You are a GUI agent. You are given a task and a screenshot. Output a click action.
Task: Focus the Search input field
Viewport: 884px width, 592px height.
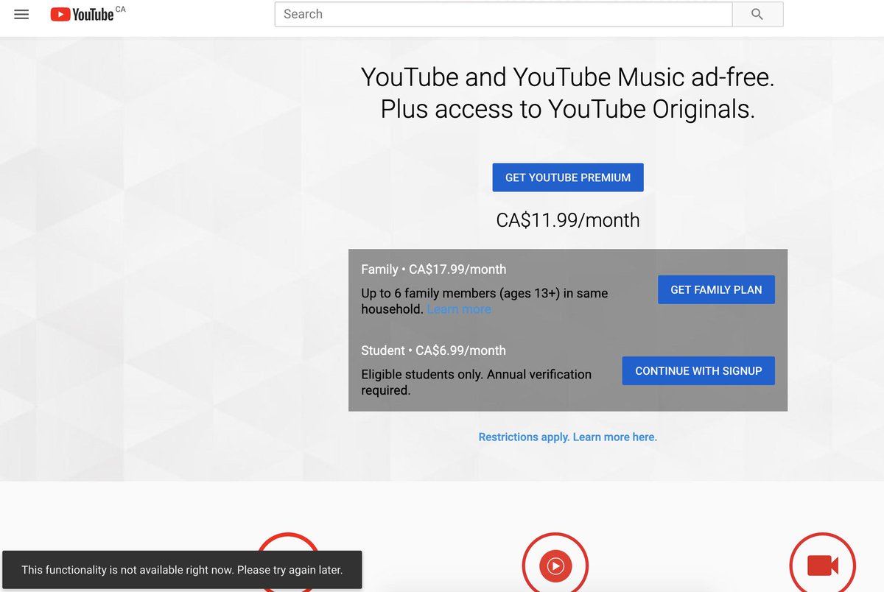click(x=503, y=14)
